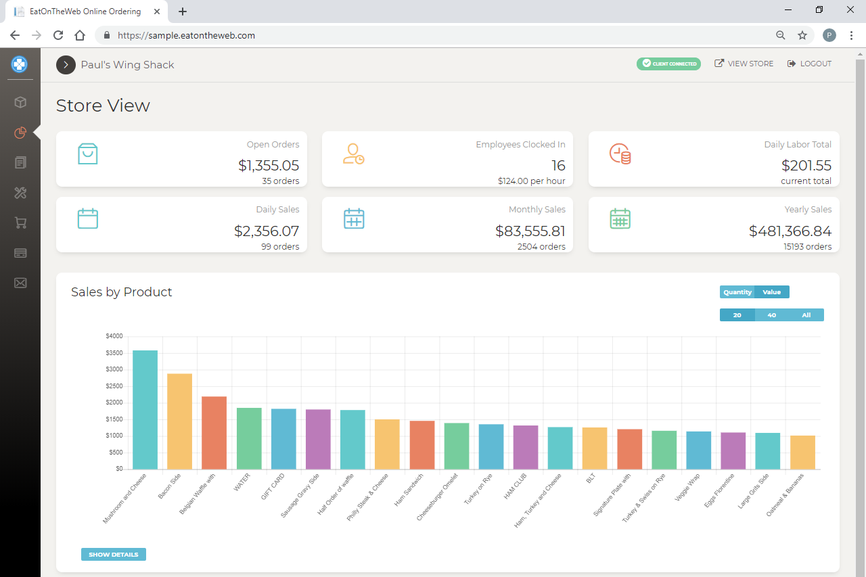Click the Daily Sales calendar icon
Viewport: 866px width, 577px height.
click(88, 218)
